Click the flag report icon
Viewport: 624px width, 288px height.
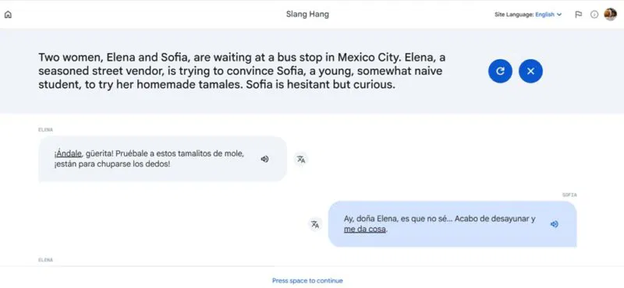click(578, 14)
